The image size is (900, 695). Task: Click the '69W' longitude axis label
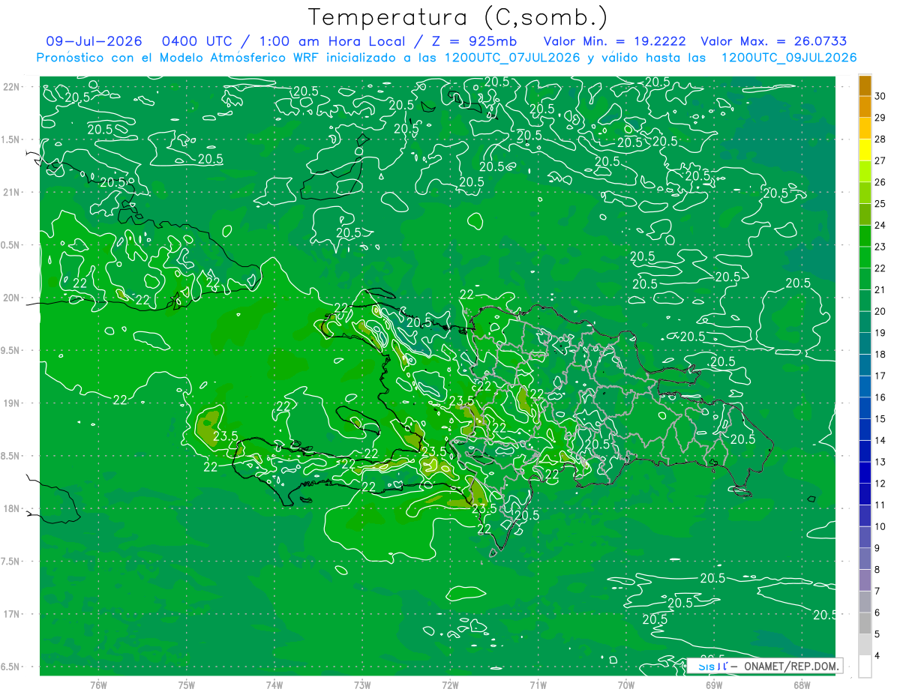[x=714, y=685]
